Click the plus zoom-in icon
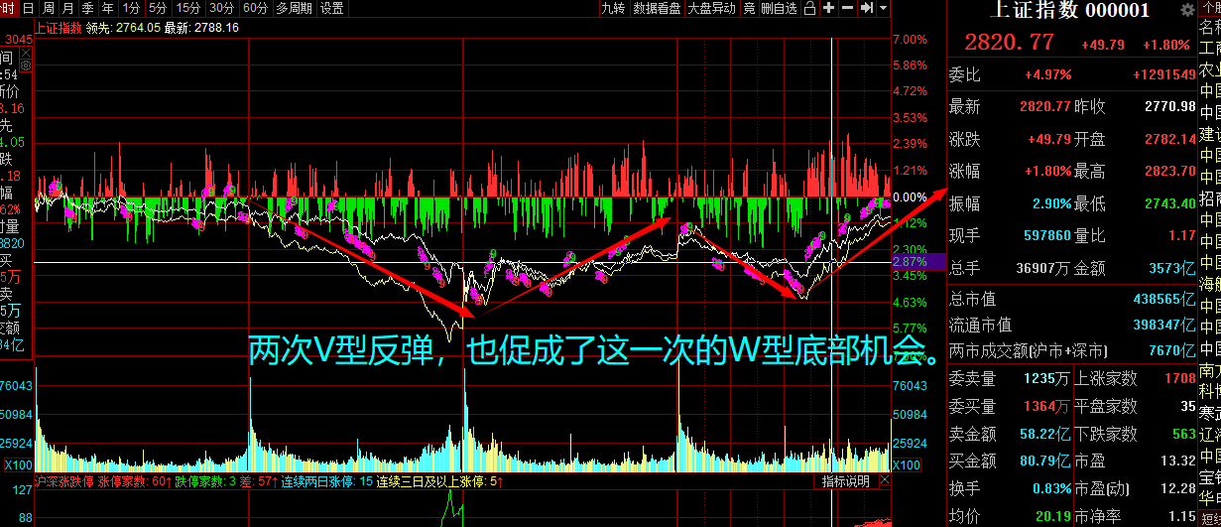Viewport: 1221px width, 527px height. (x=829, y=8)
